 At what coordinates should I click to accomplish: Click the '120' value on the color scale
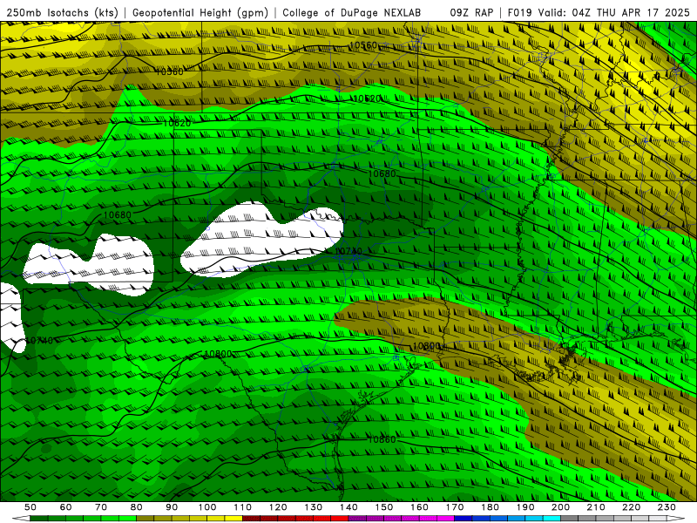tap(278, 507)
